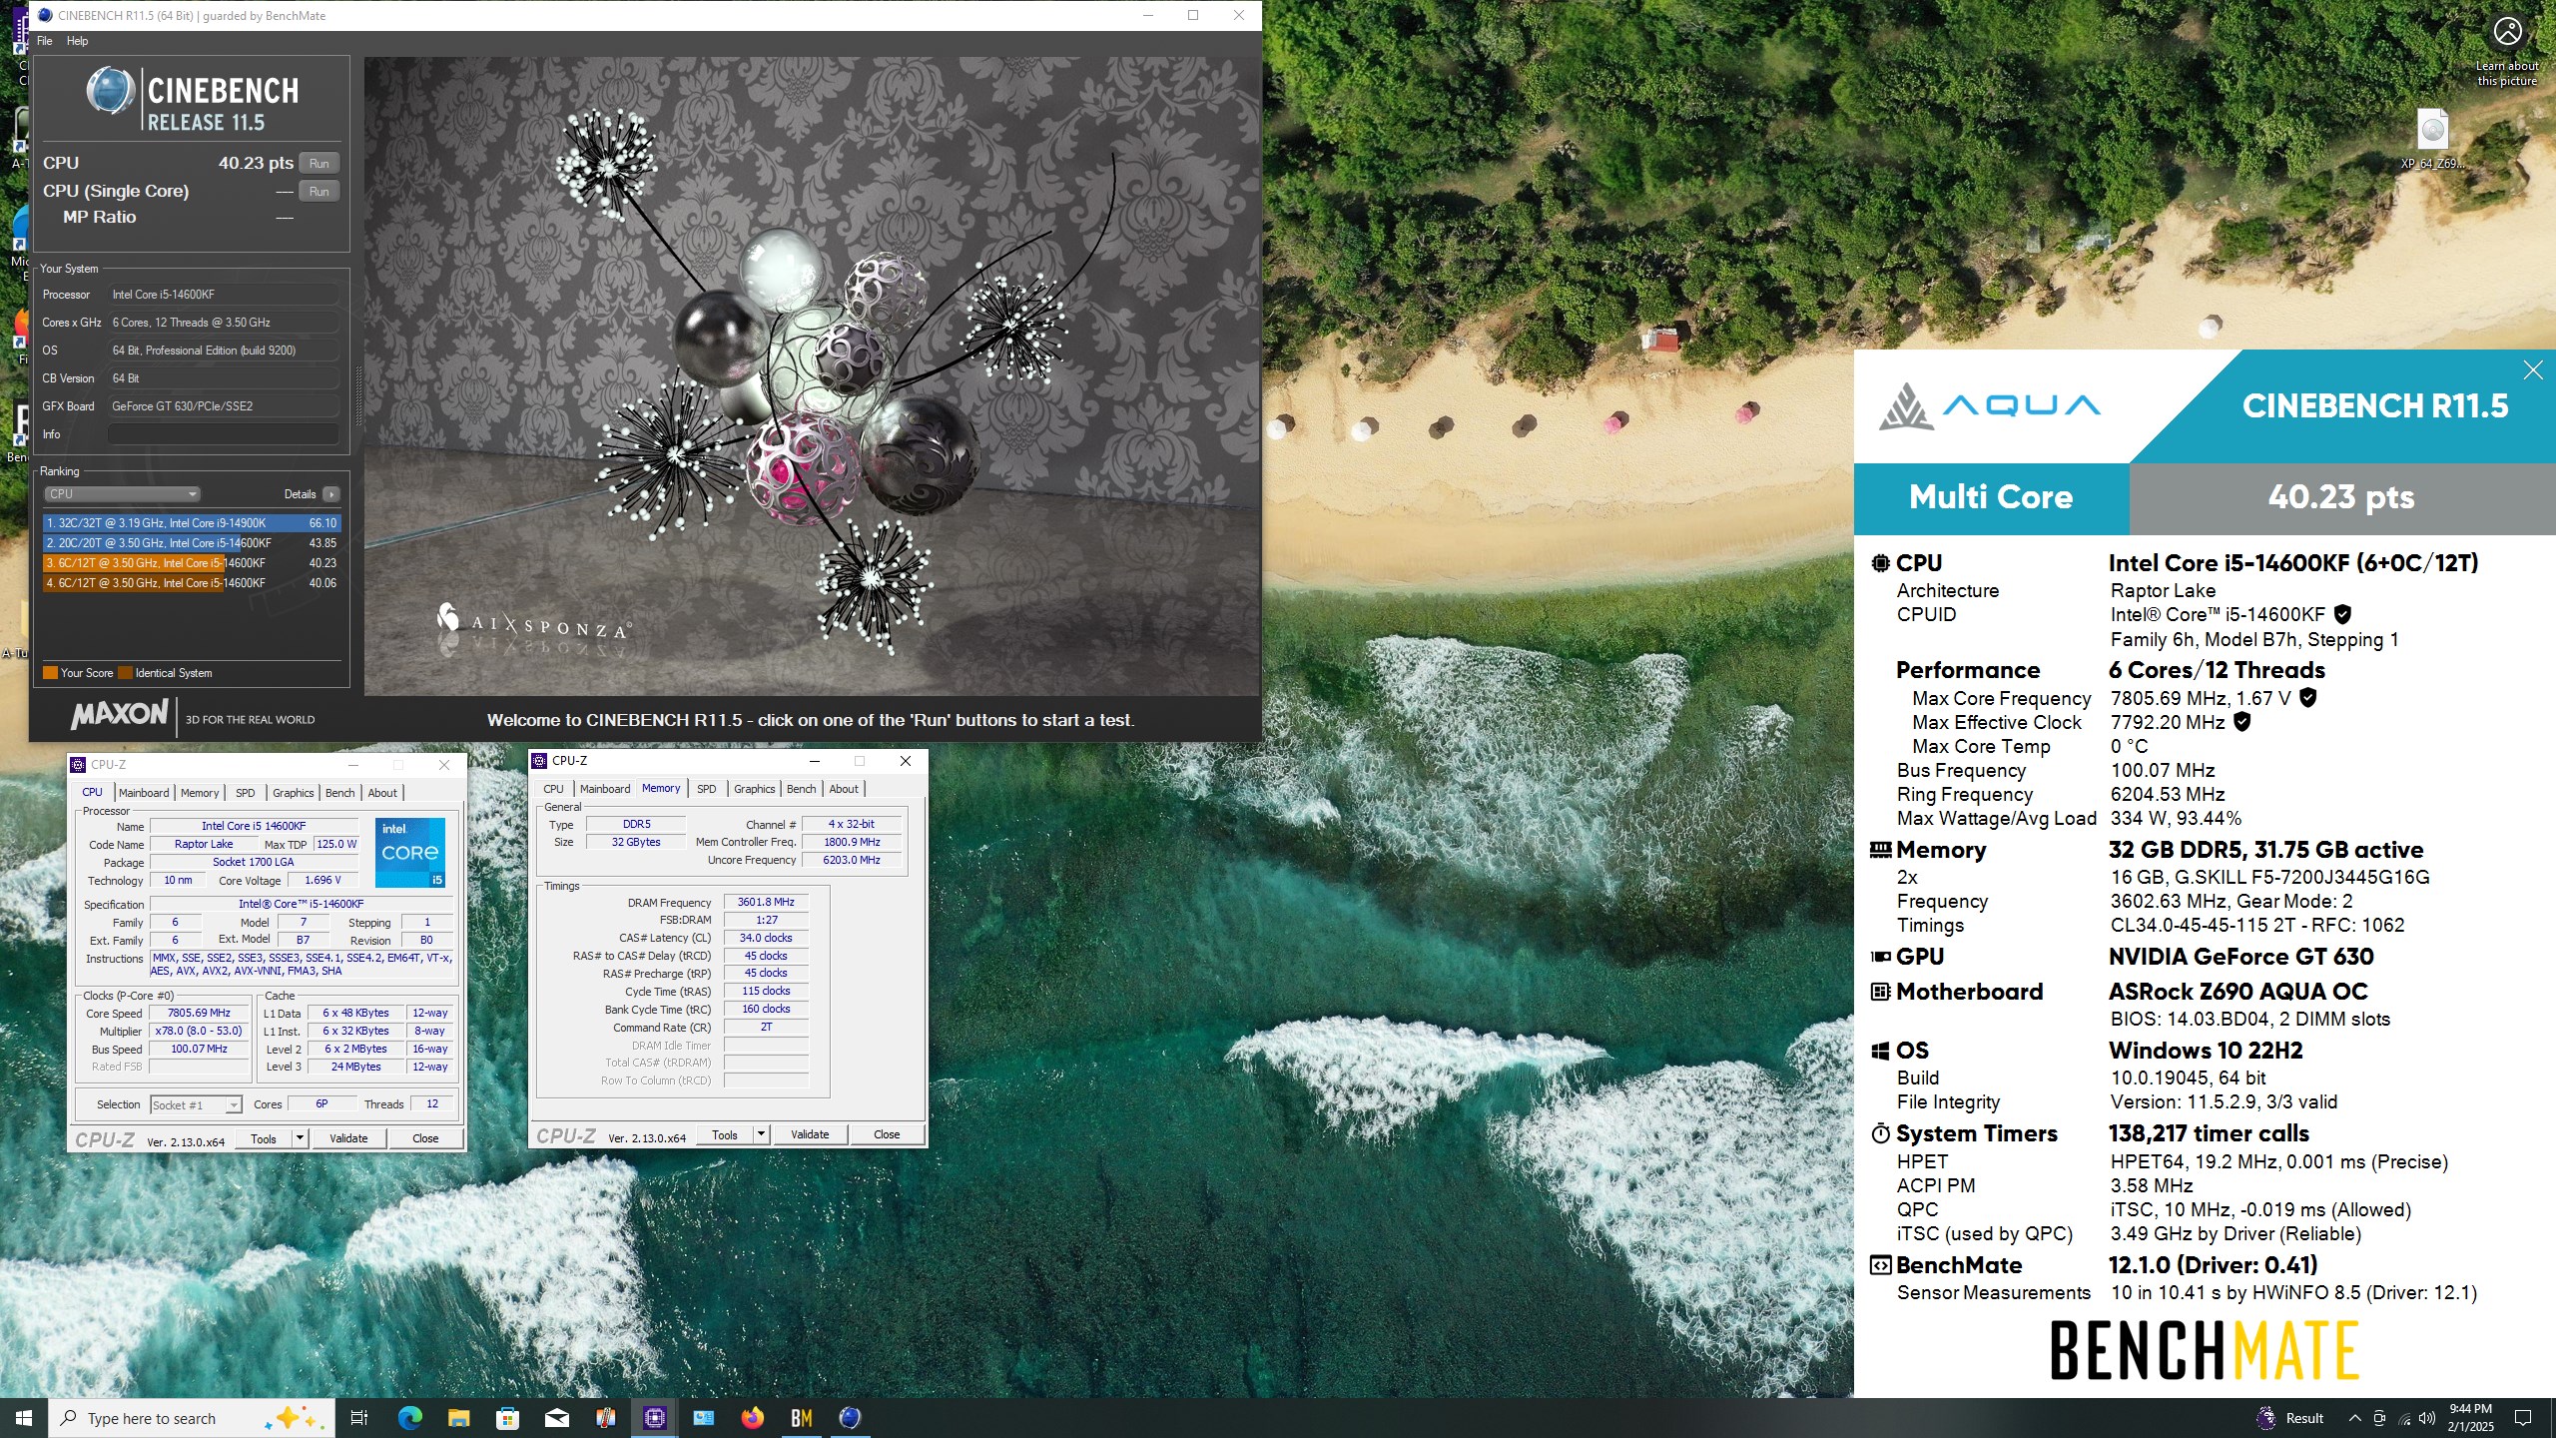Image resolution: width=2556 pixels, height=1438 pixels.
Task: Click verified shield next to Max Core Frequency
Action: tap(2307, 698)
